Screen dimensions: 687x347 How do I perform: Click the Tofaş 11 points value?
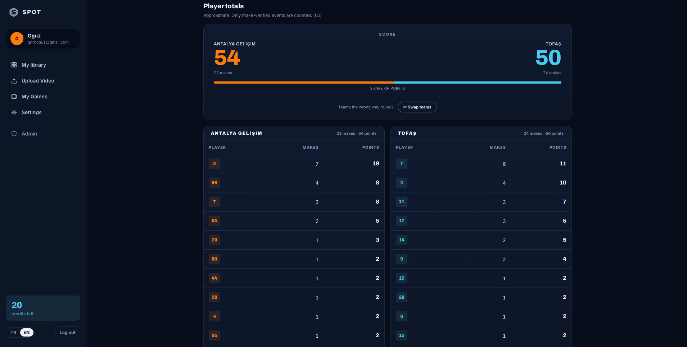click(x=563, y=164)
